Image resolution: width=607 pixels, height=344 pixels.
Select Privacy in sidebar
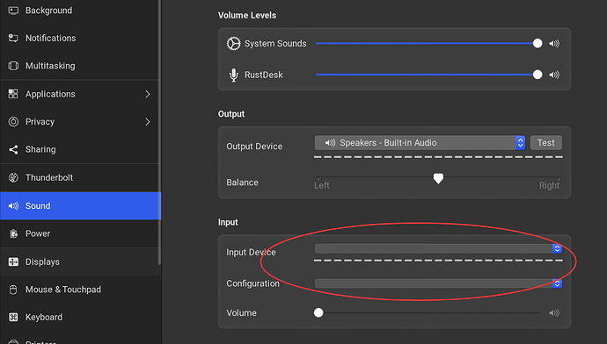pos(80,122)
